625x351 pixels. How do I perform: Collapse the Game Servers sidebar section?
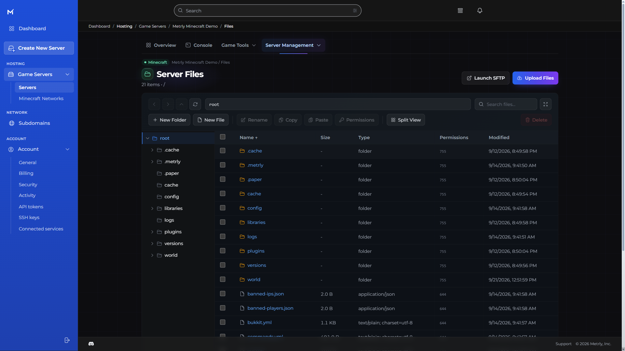pos(67,74)
